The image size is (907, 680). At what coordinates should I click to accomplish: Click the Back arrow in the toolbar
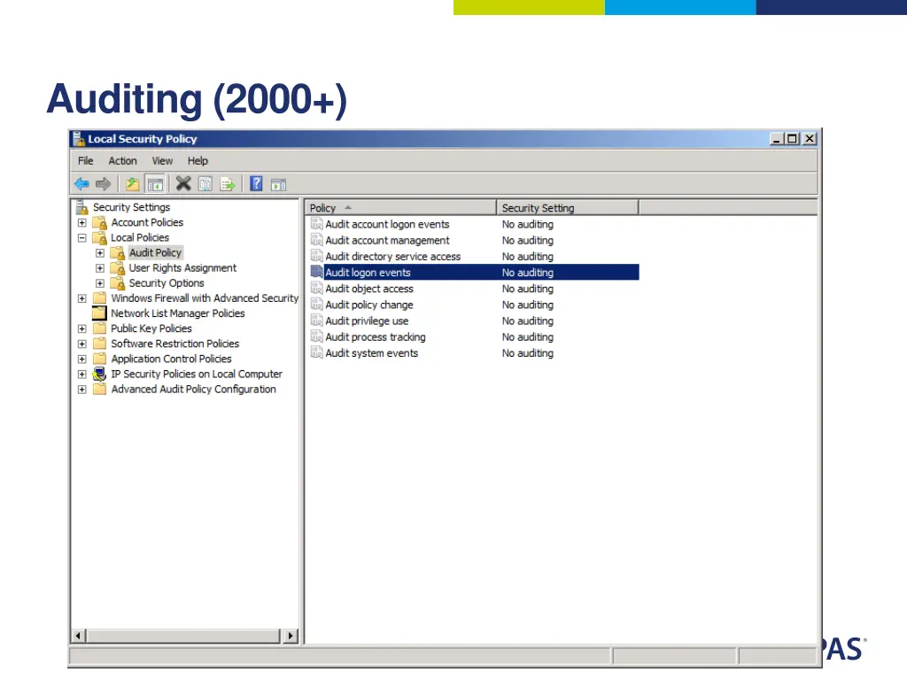pos(81,184)
